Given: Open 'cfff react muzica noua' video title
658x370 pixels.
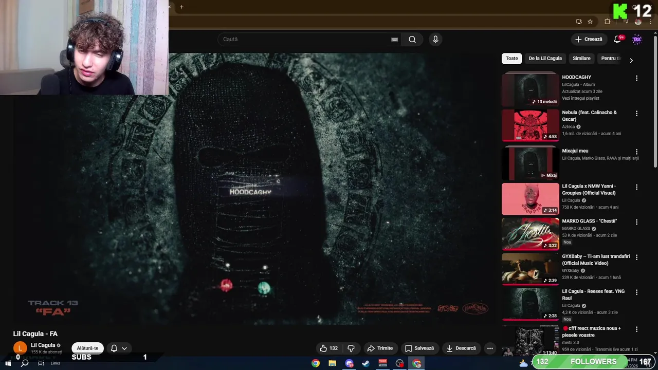Looking at the screenshot, I should click(592, 331).
